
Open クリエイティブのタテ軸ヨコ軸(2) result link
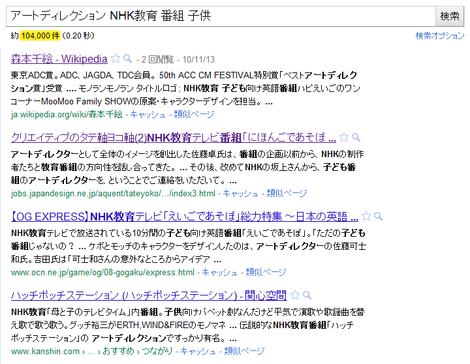(174, 138)
